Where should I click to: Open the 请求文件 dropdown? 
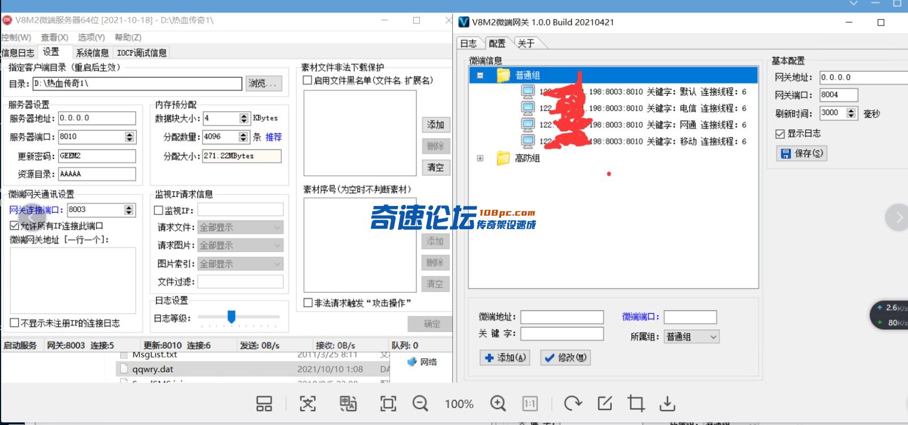tap(241, 228)
